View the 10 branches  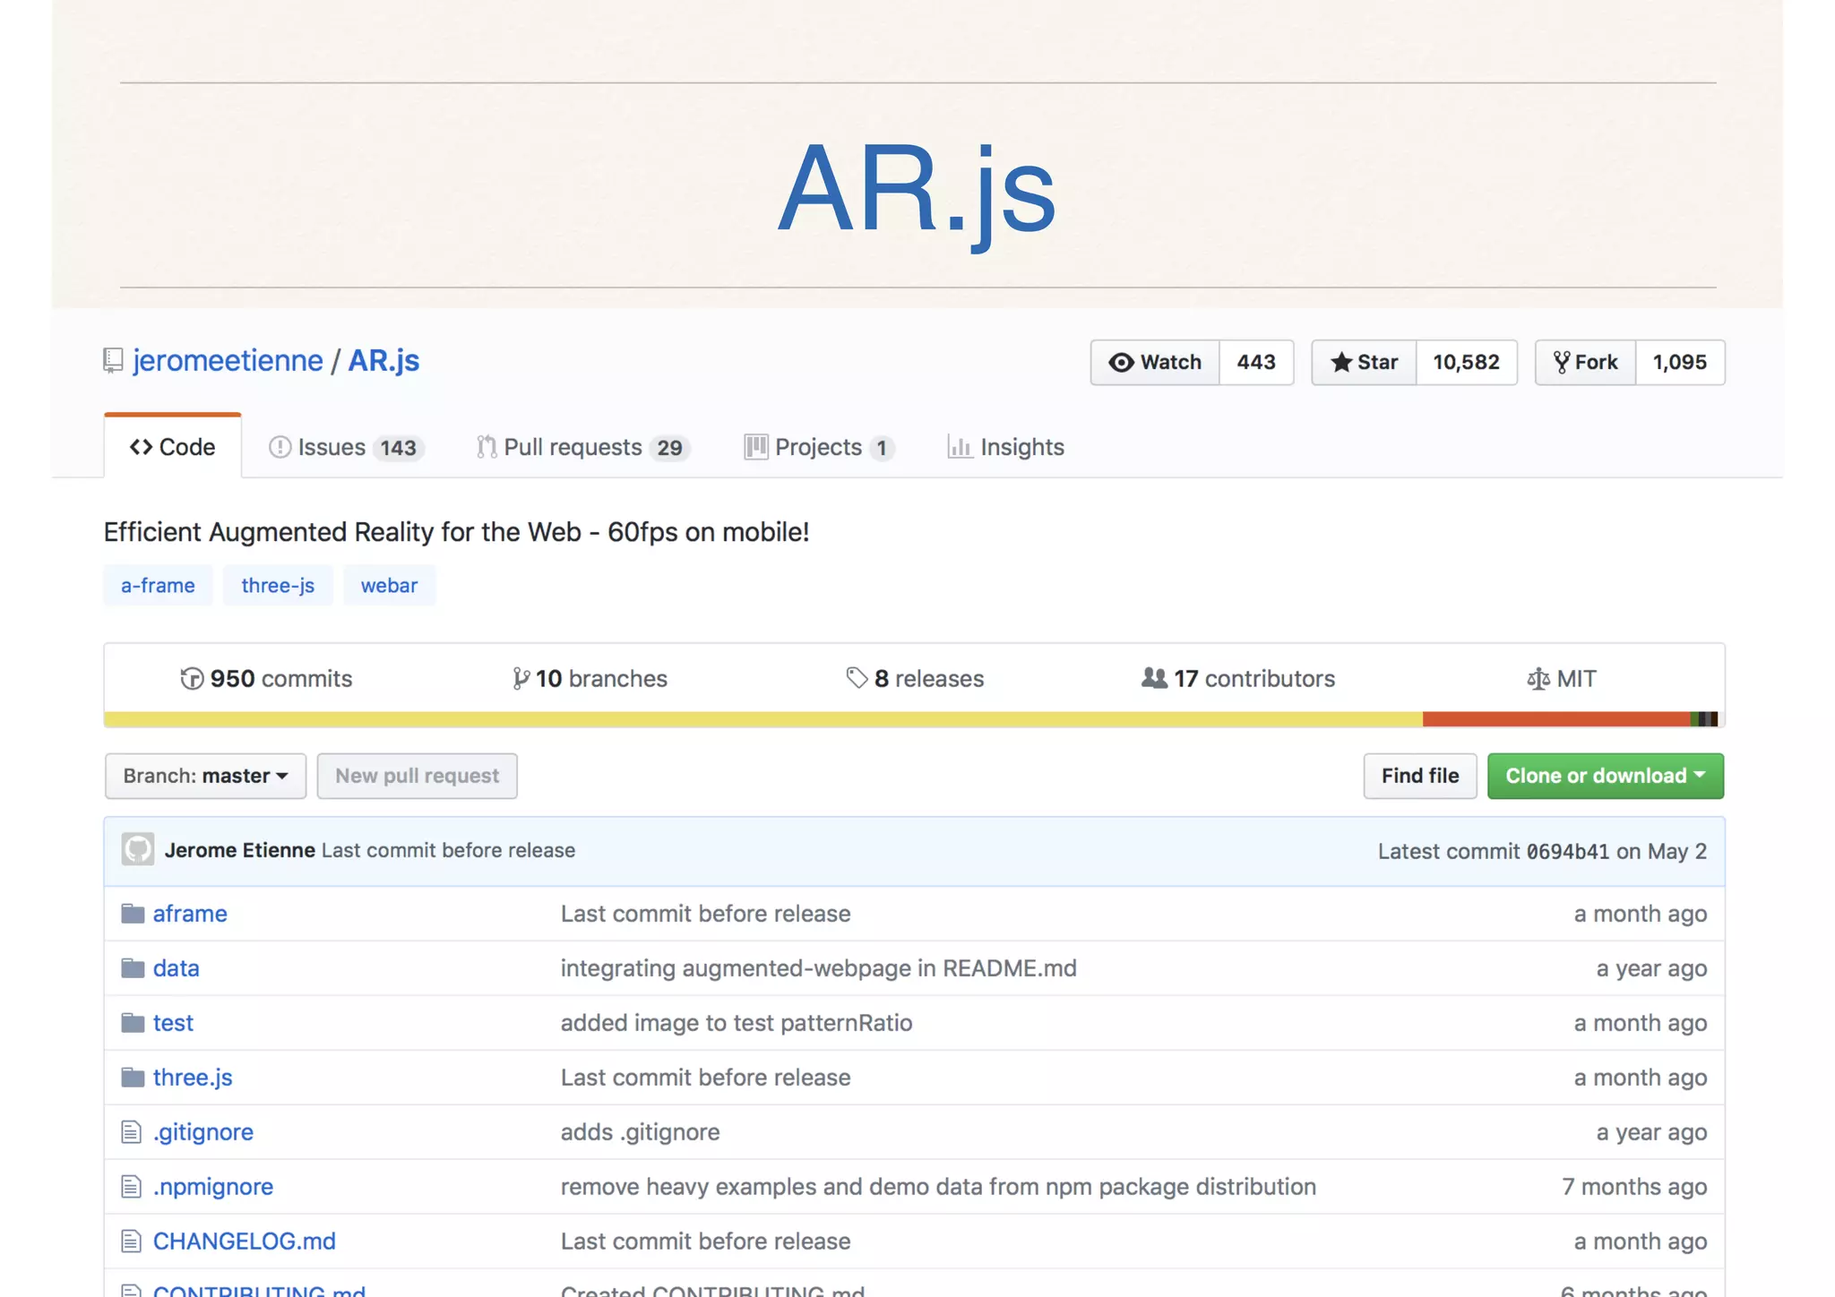590,679
